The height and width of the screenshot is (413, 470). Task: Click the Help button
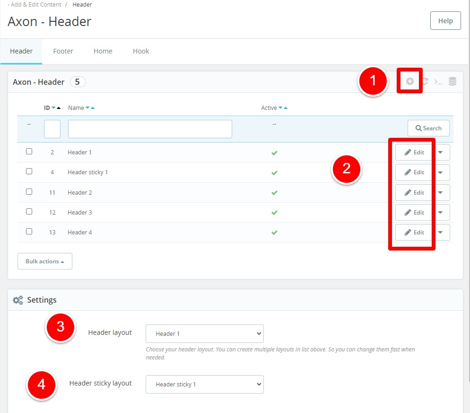pos(445,21)
